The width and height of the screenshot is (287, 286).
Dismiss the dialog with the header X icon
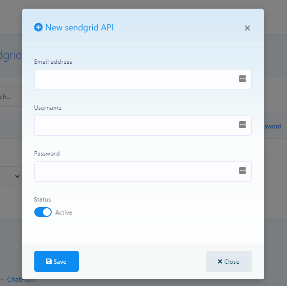(x=247, y=28)
